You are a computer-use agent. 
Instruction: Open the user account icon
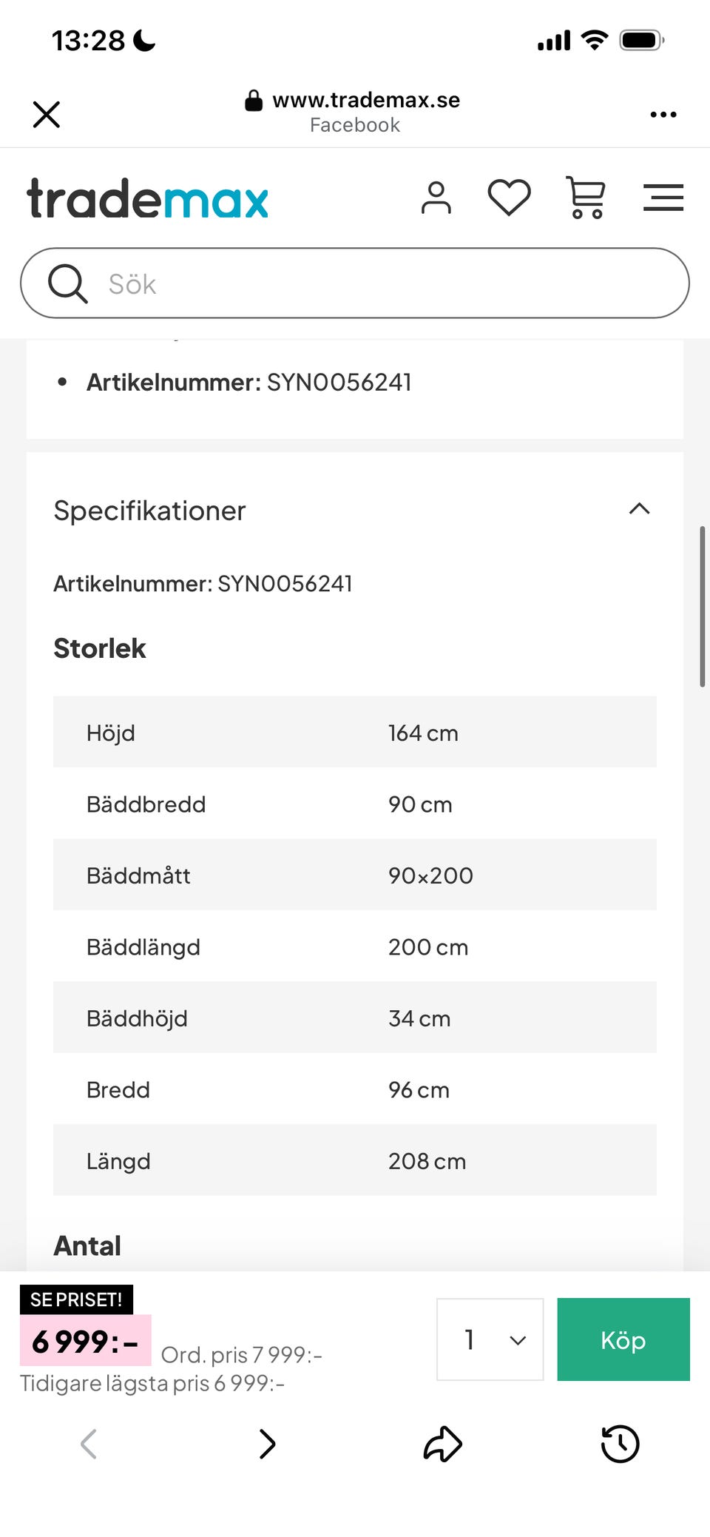coord(436,198)
